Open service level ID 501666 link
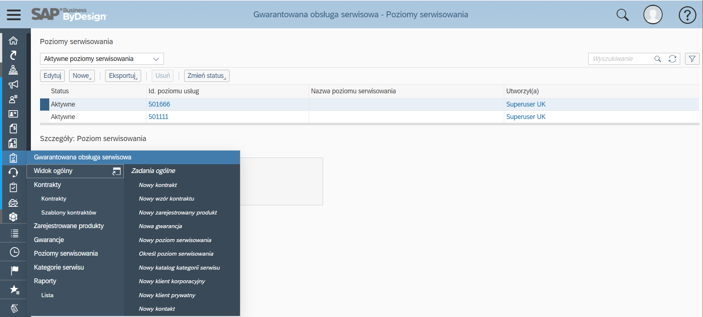This screenshot has width=703, height=317. click(159, 104)
